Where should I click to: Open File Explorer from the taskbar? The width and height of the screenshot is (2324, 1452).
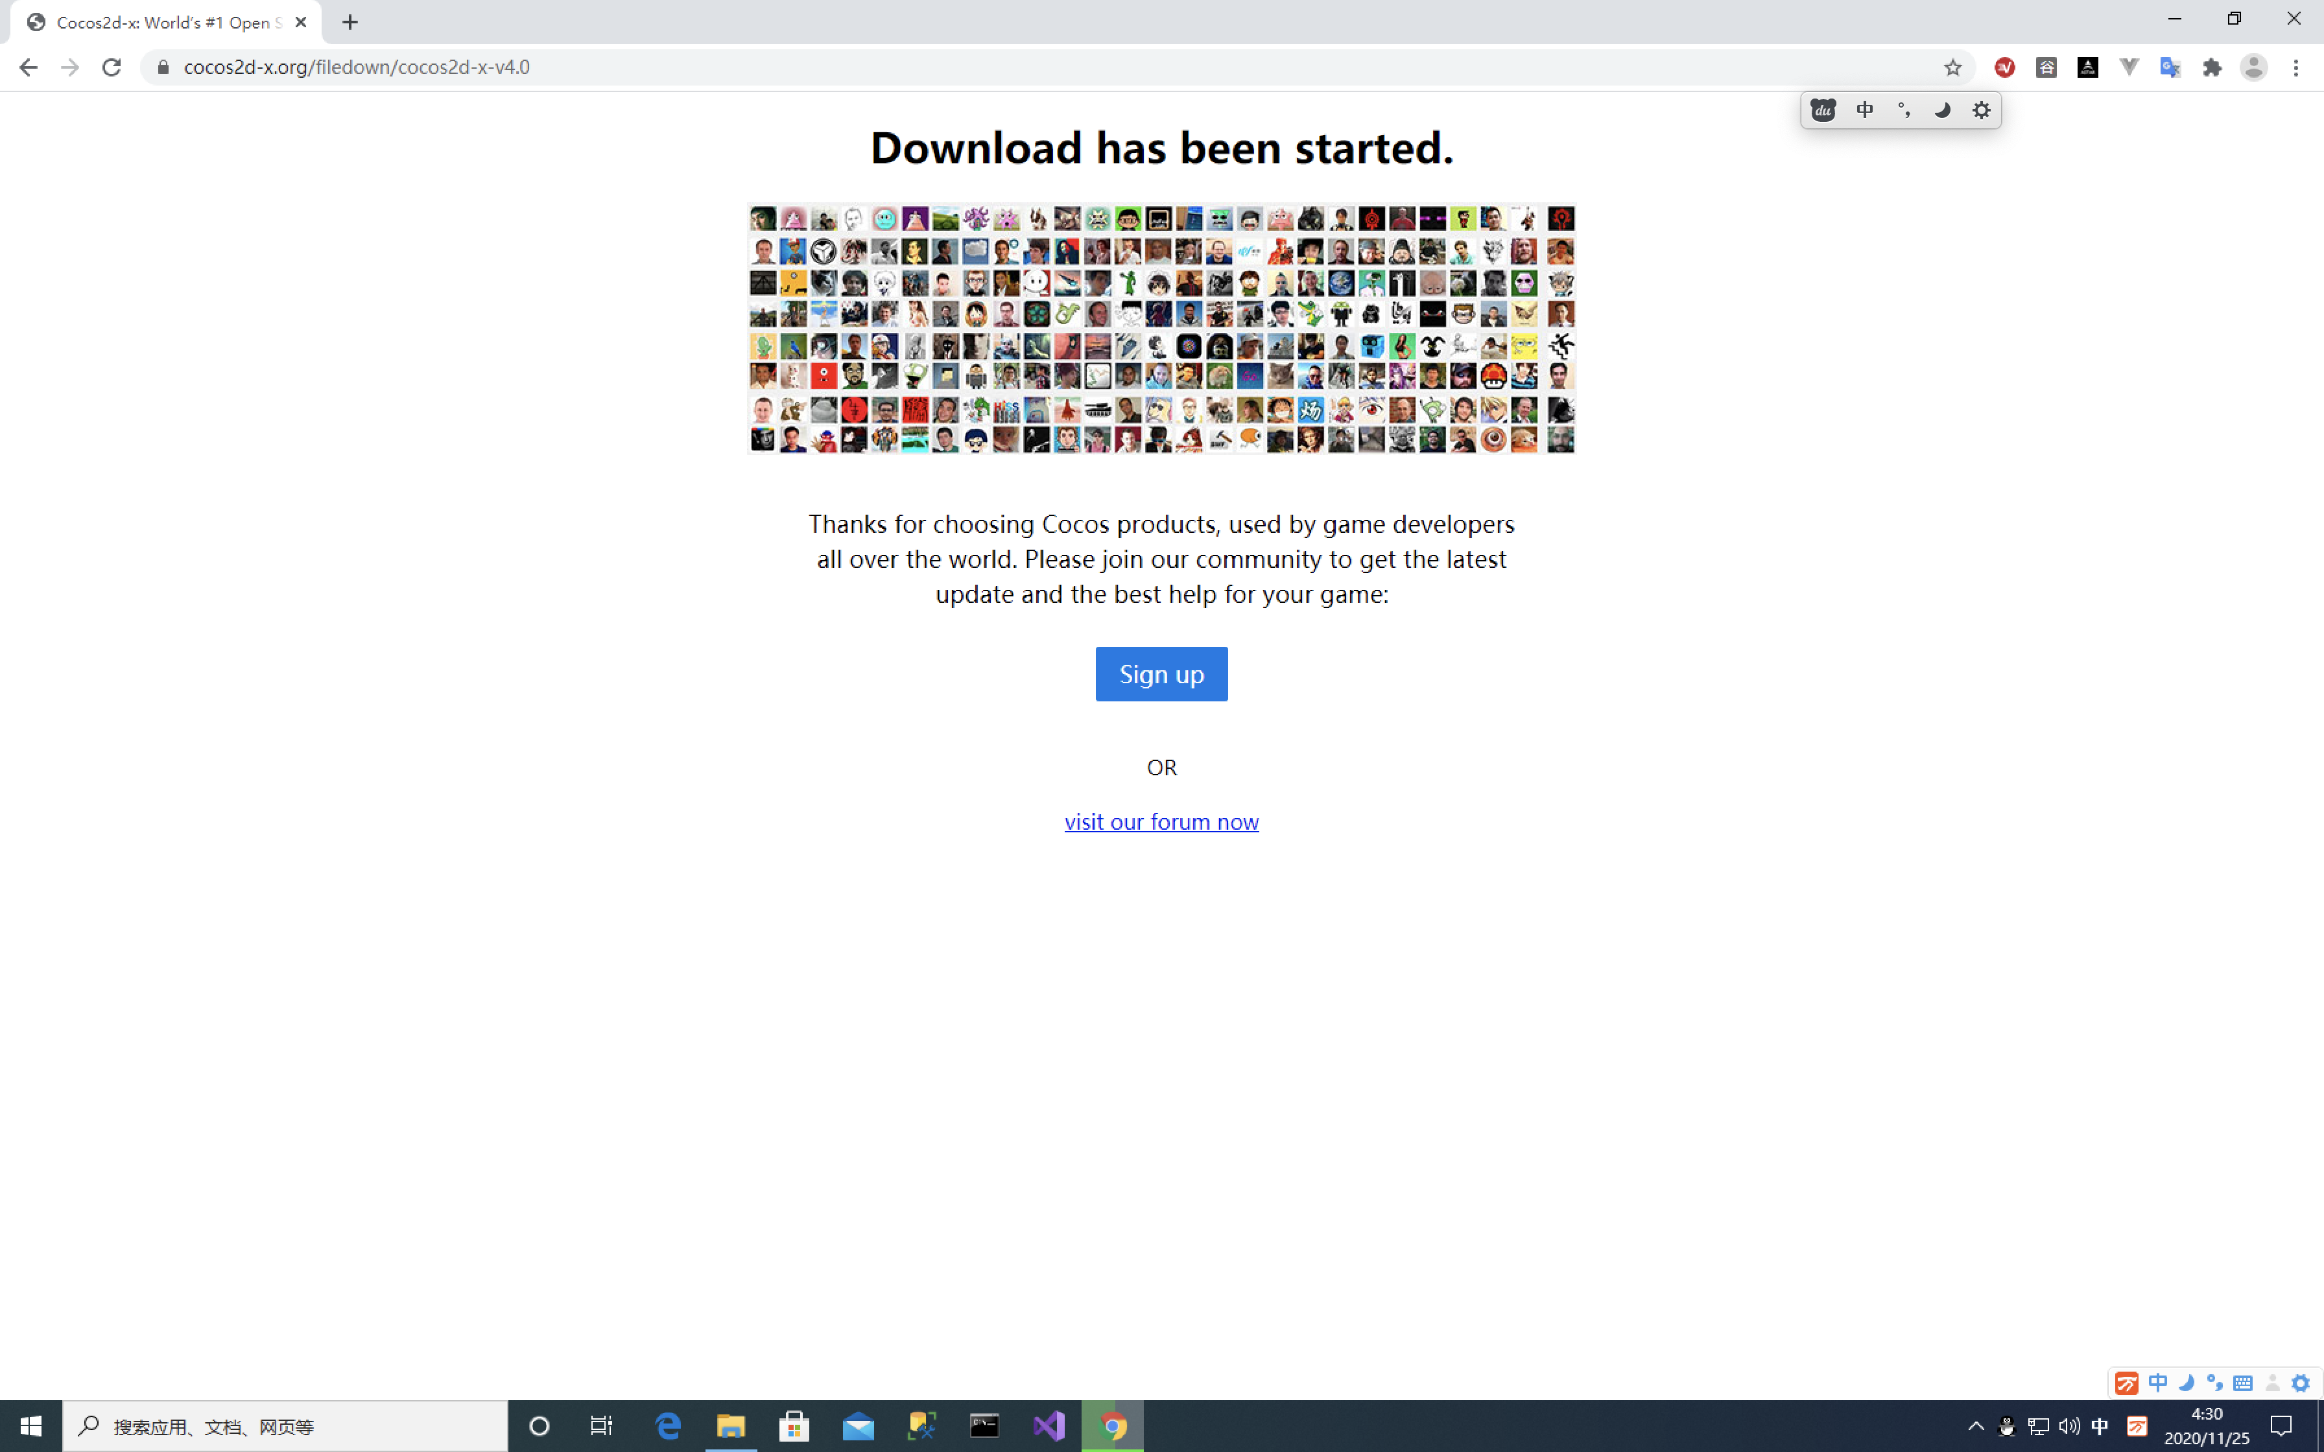(730, 1426)
